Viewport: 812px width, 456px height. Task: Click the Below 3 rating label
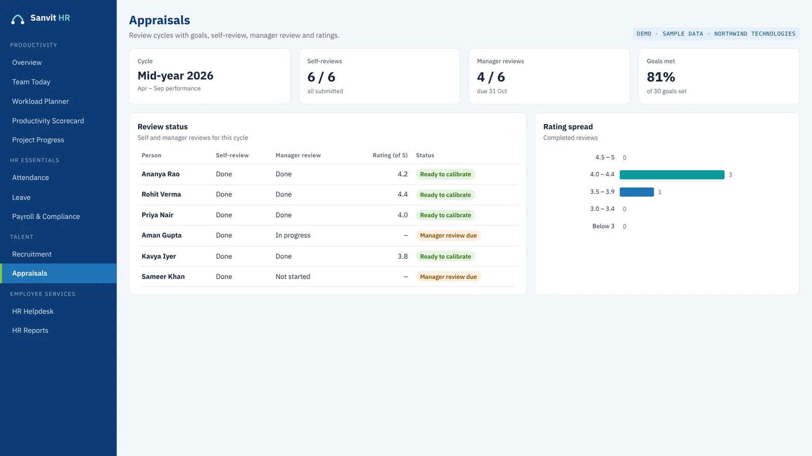point(603,226)
